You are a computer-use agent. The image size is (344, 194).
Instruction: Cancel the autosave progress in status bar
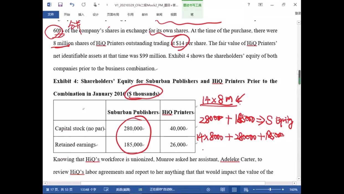point(208,190)
